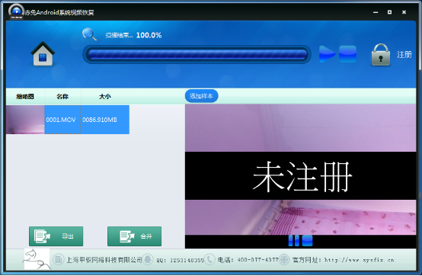The height and width of the screenshot is (276, 422).
Task: Click the Home house icon
Action: pos(43,54)
